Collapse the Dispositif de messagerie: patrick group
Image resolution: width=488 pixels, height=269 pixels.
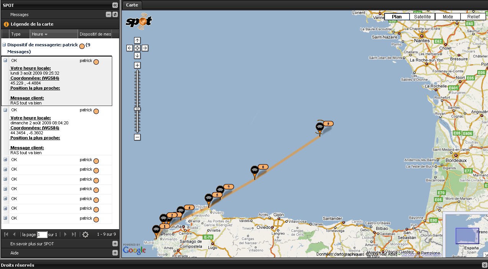pos(4,45)
